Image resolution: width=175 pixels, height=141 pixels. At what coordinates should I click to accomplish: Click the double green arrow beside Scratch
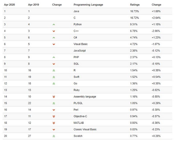coord(54,136)
